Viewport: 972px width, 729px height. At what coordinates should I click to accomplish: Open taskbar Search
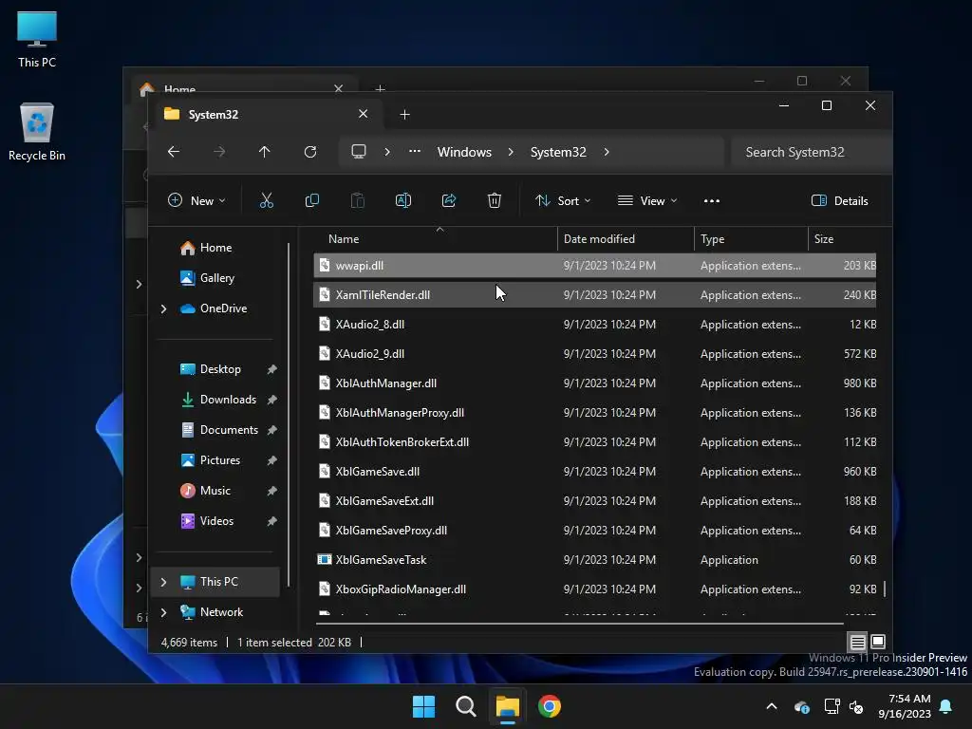465,706
